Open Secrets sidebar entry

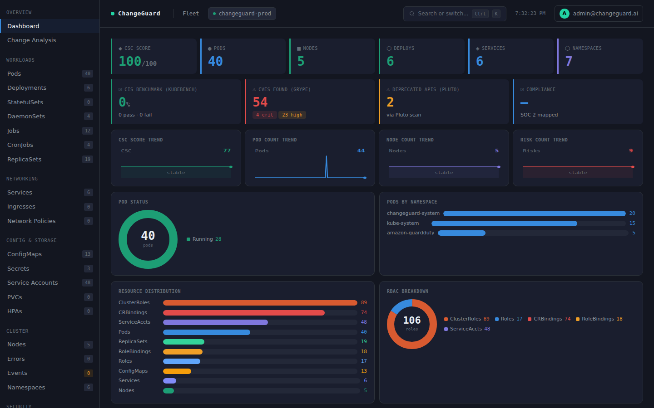(x=50, y=268)
